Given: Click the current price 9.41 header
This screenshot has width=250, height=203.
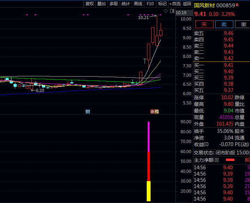Looking at the screenshot, I should (x=200, y=14).
